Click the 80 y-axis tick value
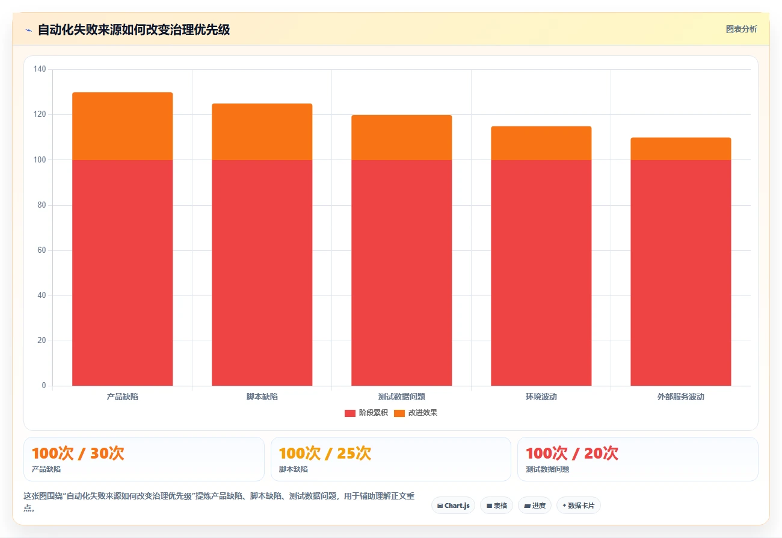The image size is (782, 538). (x=42, y=205)
